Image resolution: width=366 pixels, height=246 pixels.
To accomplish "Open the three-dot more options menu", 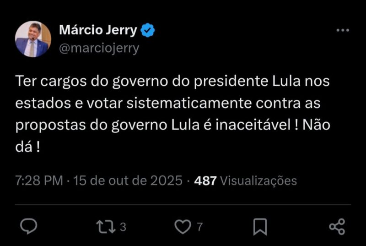I will coord(343,31).
